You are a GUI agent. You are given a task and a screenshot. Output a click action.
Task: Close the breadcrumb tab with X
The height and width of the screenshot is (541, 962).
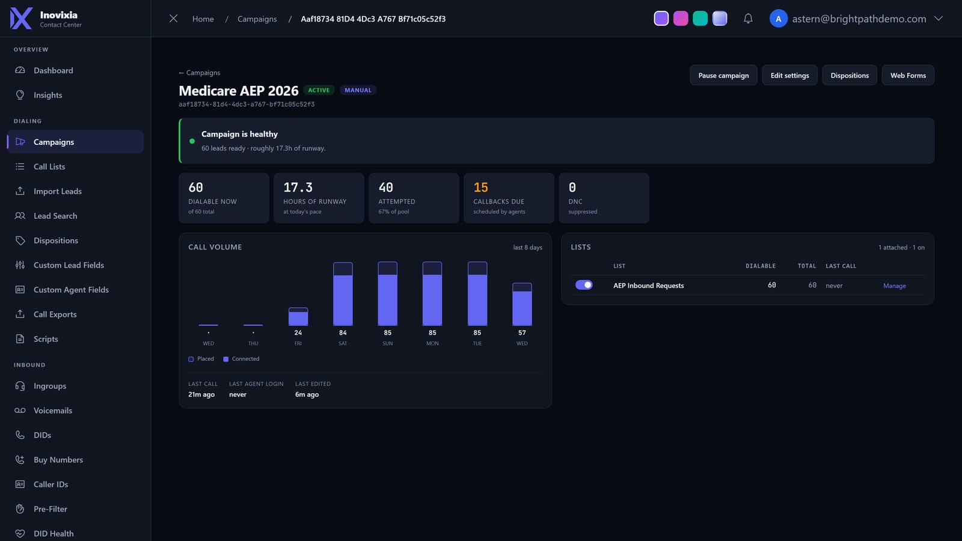point(173,19)
